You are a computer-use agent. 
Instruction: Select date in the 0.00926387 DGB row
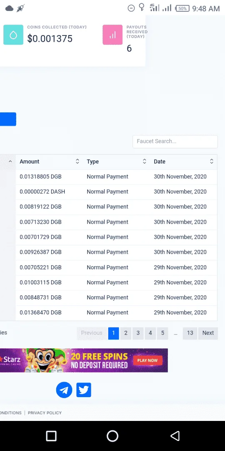coord(180,252)
